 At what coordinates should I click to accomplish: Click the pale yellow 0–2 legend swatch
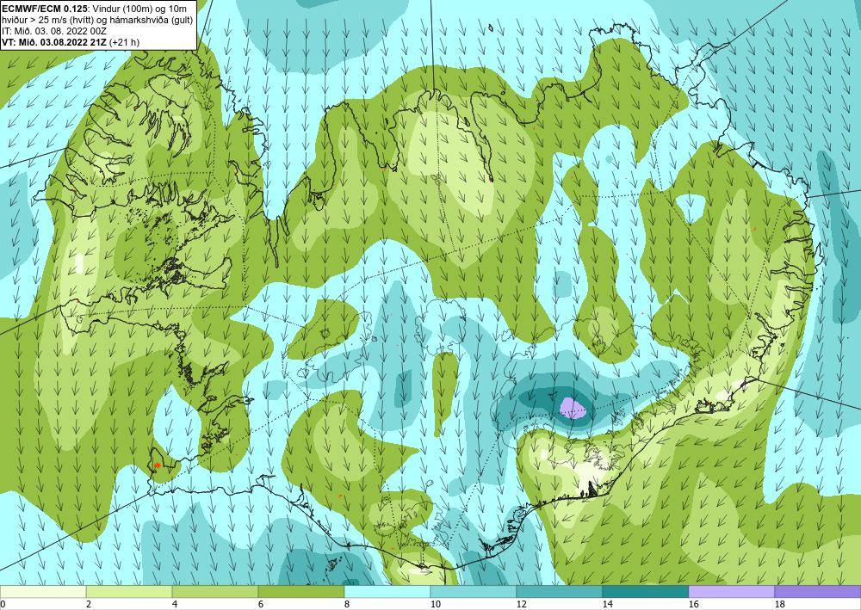(x=43, y=592)
